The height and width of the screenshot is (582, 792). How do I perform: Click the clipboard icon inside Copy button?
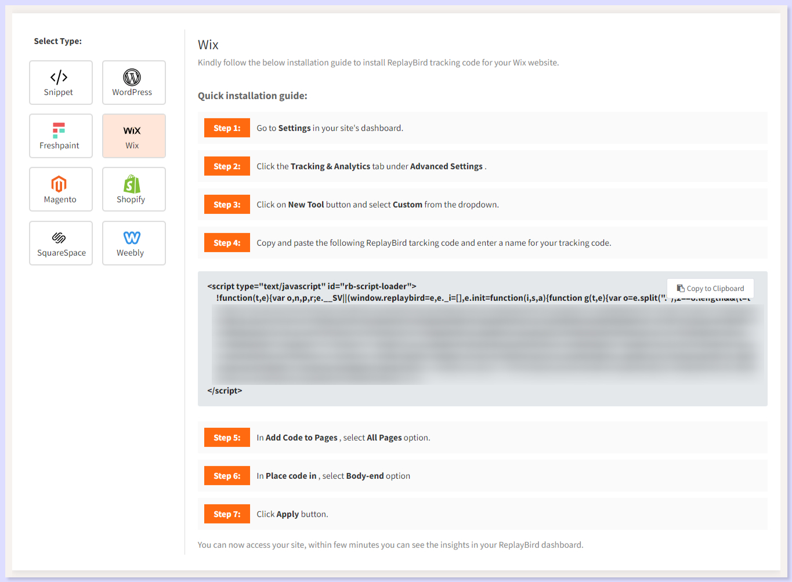(681, 288)
